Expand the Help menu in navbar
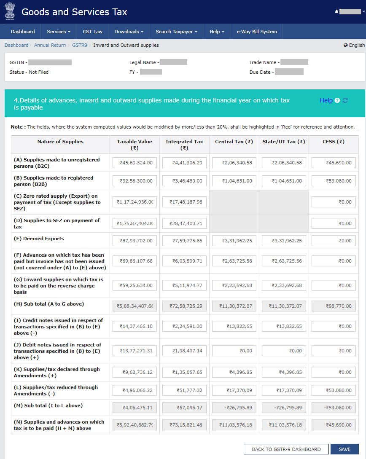 (x=217, y=32)
